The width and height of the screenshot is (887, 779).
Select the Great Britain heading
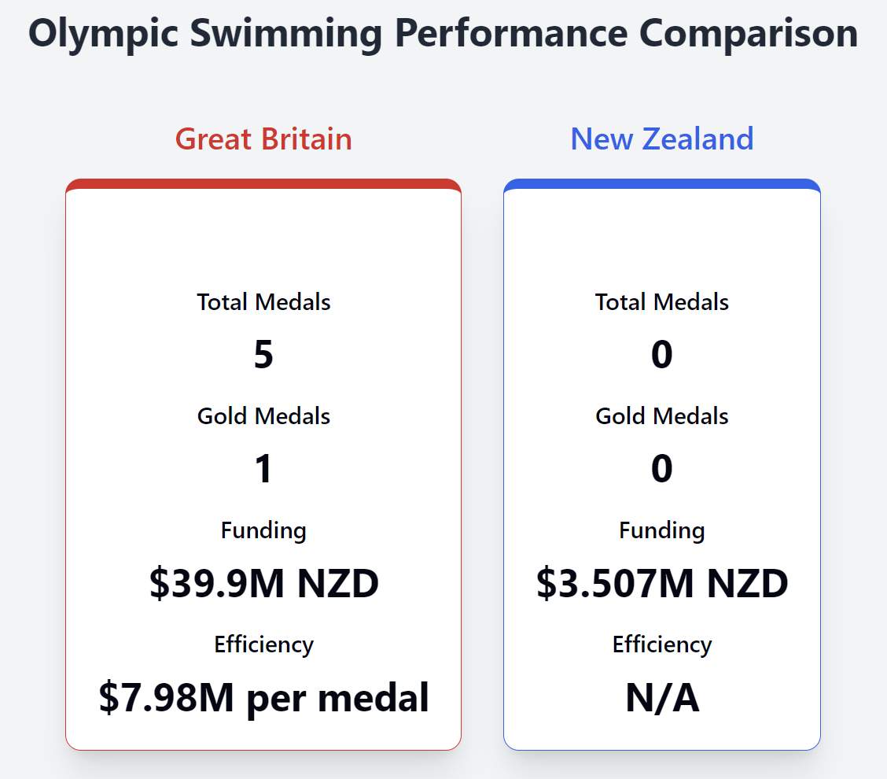(263, 138)
